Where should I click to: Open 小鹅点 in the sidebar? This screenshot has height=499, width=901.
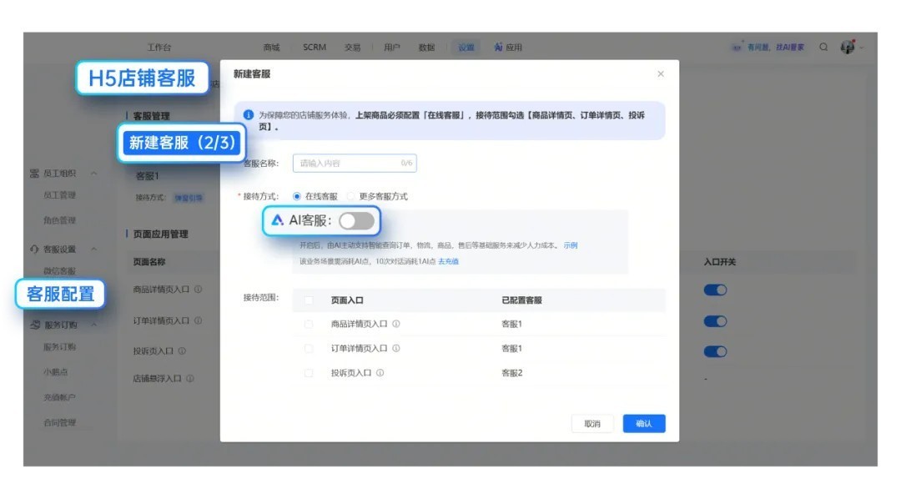click(x=55, y=372)
